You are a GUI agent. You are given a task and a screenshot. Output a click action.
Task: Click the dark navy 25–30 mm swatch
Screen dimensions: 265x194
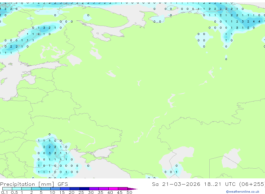(84, 189)
